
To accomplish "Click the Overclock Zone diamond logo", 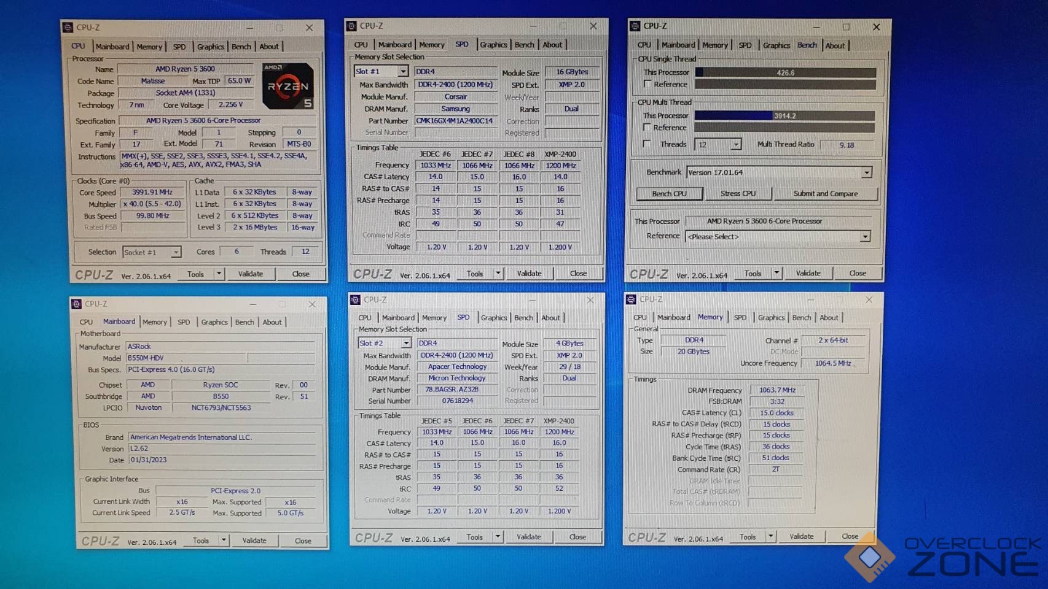I will pyautogui.click(x=869, y=557).
